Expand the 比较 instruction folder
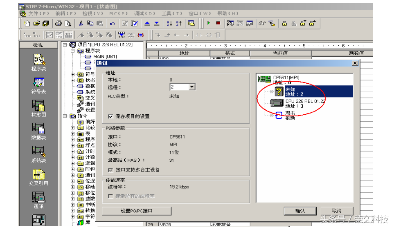Viewport: 394px width, 227px height. pyautogui.click(x=73, y=128)
